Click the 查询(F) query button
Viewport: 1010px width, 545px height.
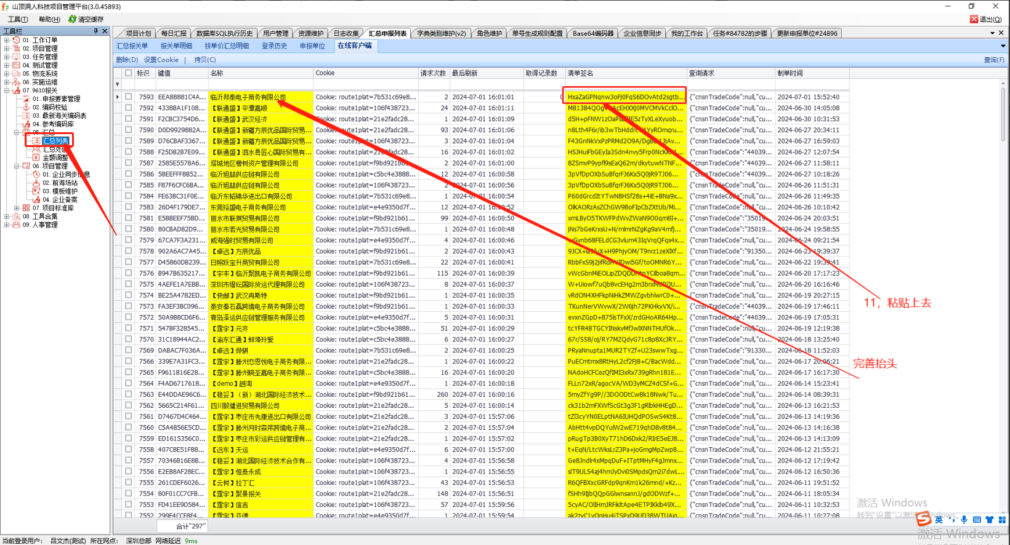click(x=993, y=60)
